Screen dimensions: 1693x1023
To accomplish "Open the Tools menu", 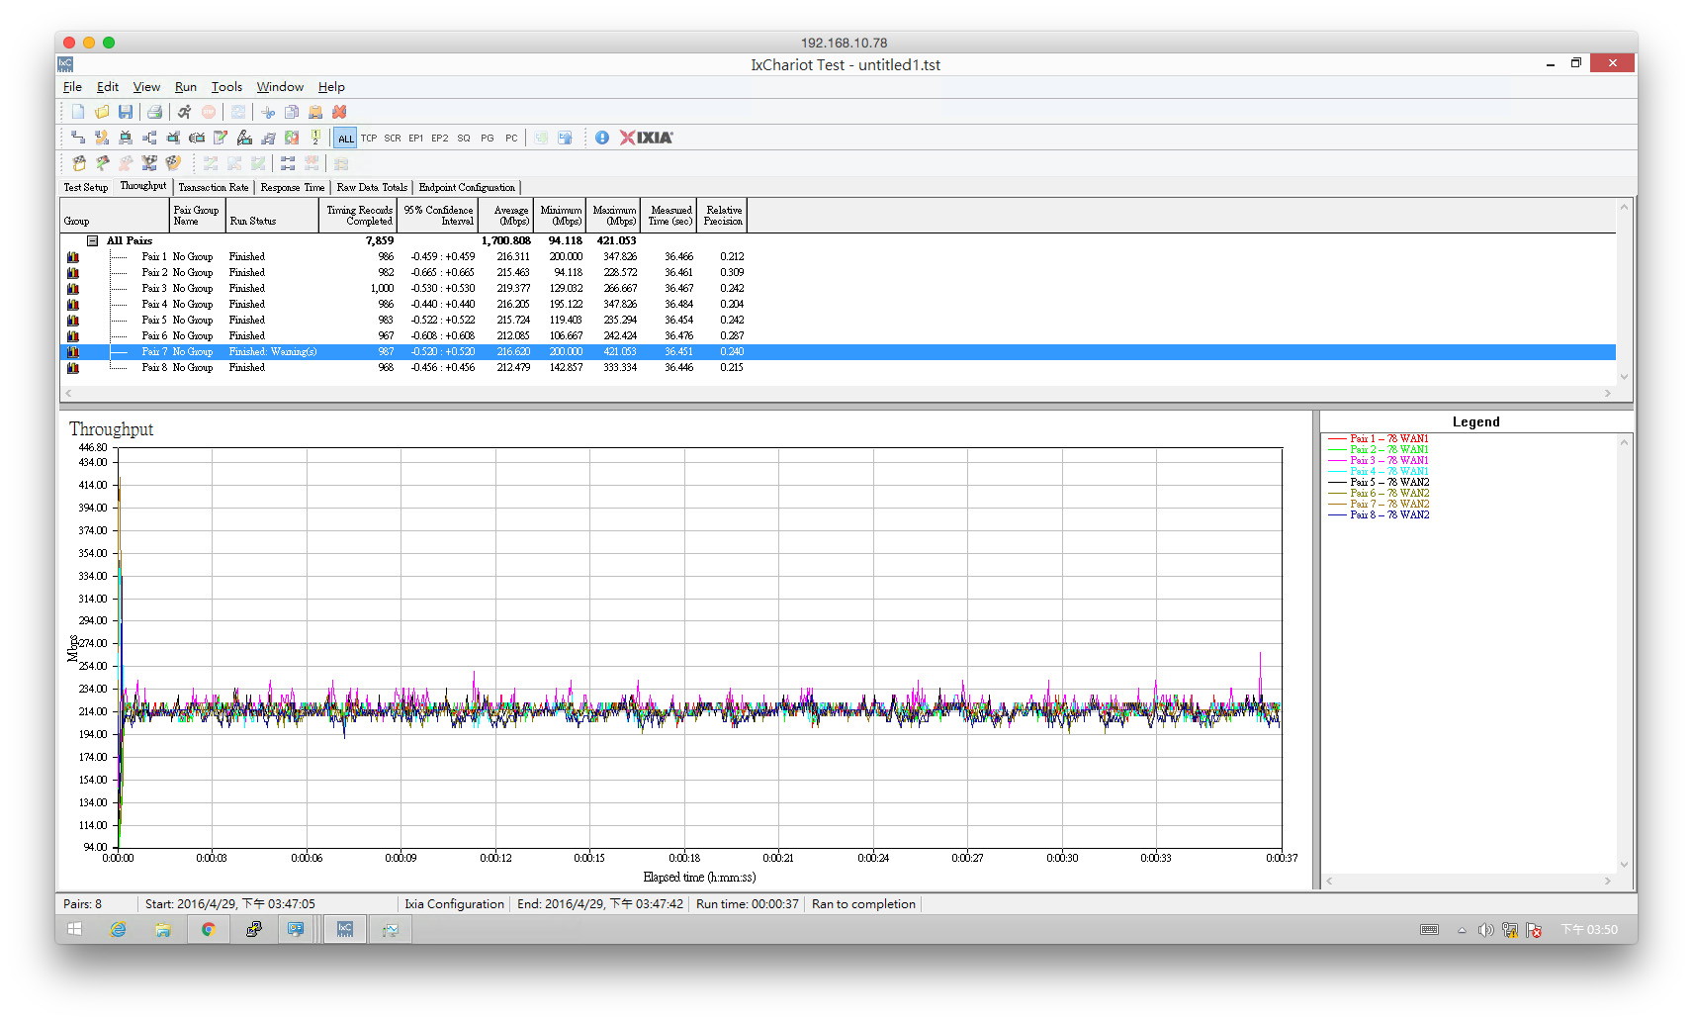I will (226, 87).
